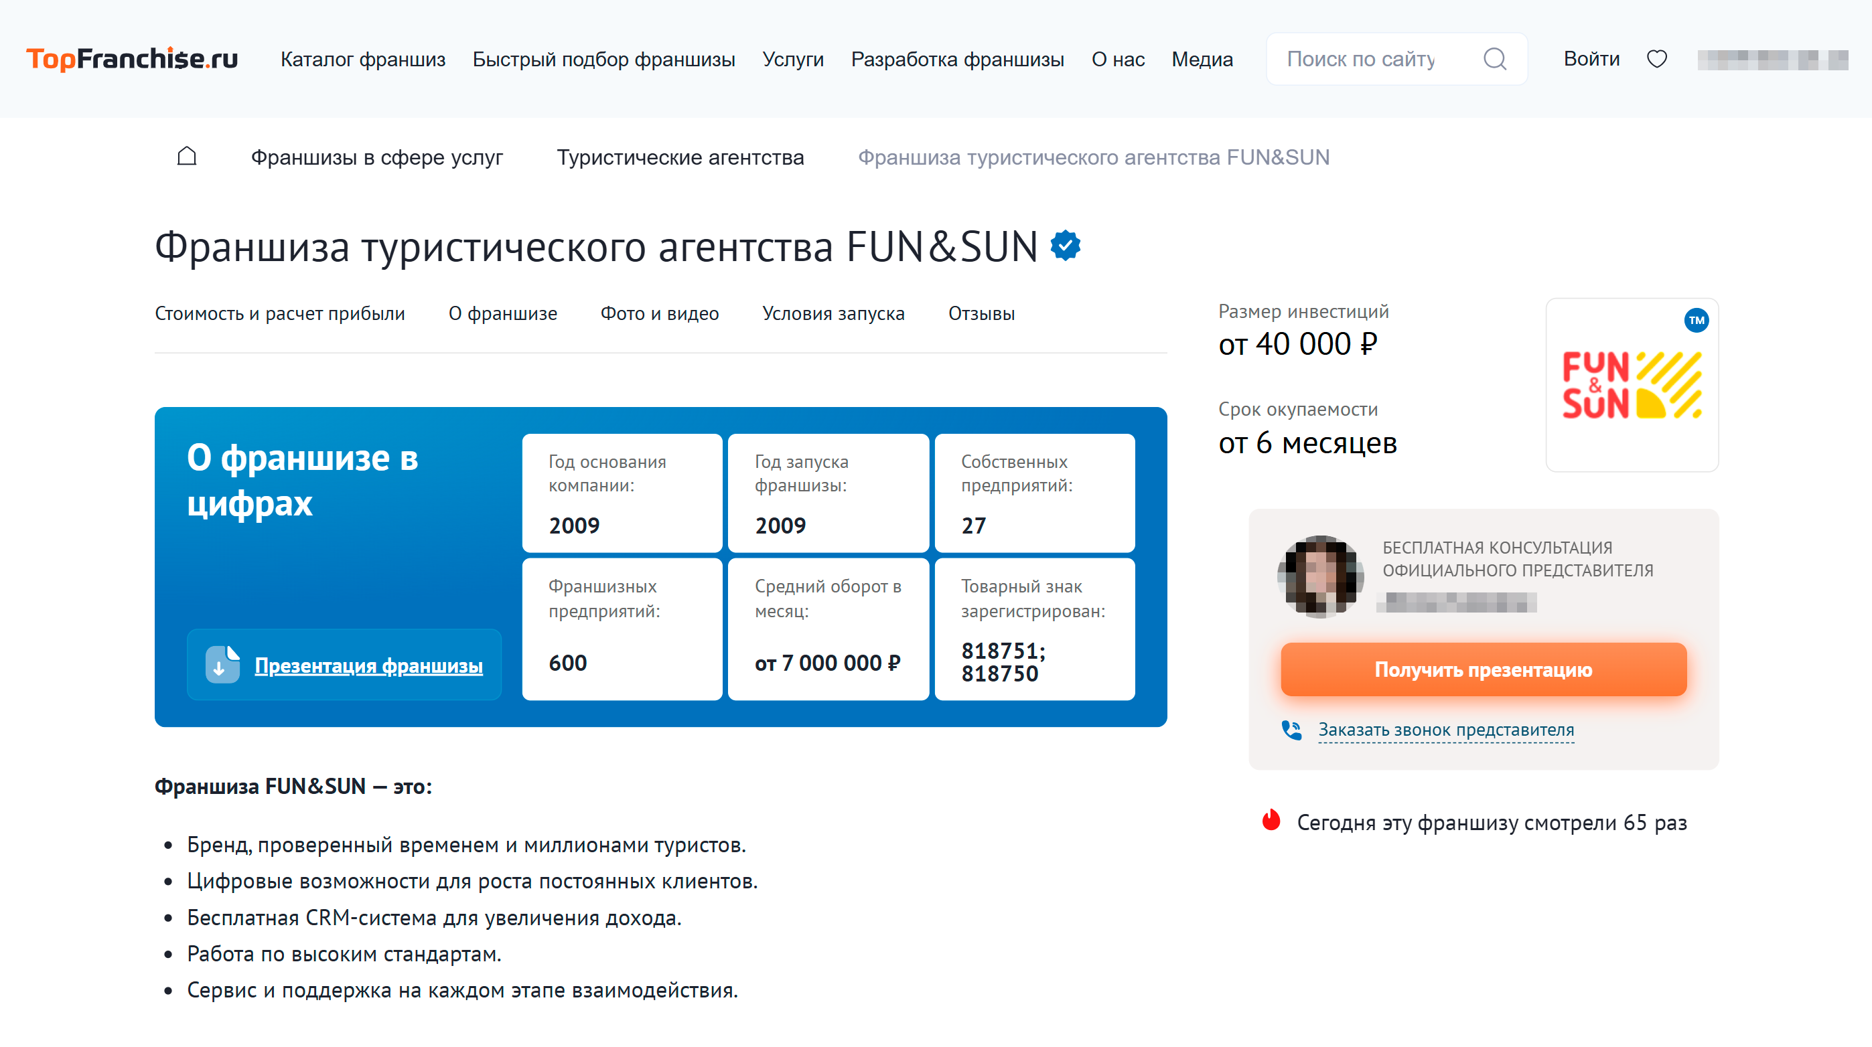This screenshot has width=1872, height=1047.
Task: Click the Год основания компании 2009 card
Action: coord(622,493)
